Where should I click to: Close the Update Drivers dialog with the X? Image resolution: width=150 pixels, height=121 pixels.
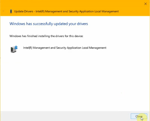coord(146,4)
